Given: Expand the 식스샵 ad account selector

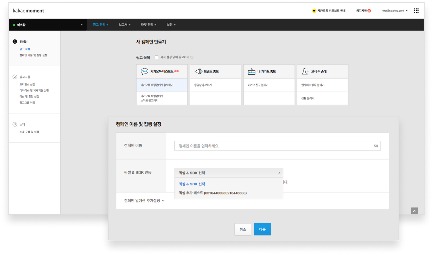Looking at the screenshot, I should point(47,25).
